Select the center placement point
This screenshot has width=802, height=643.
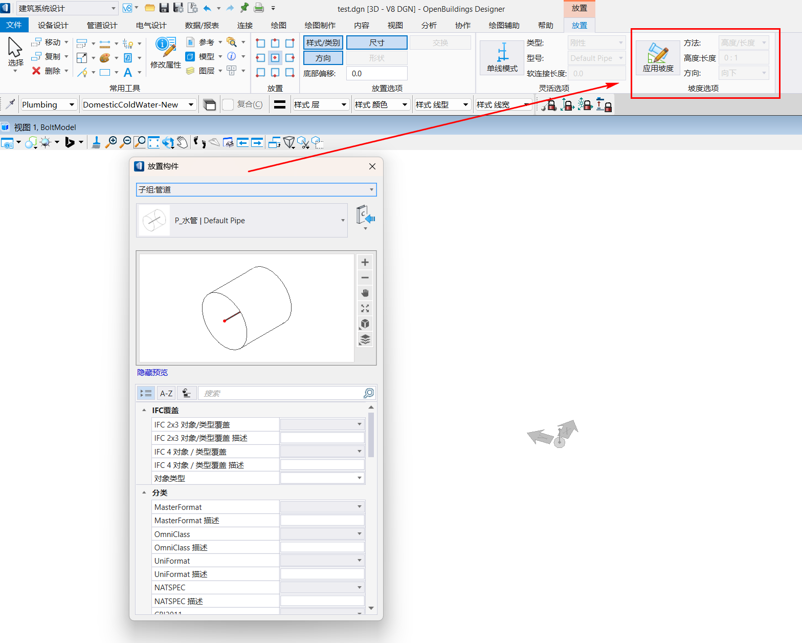tap(275, 58)
